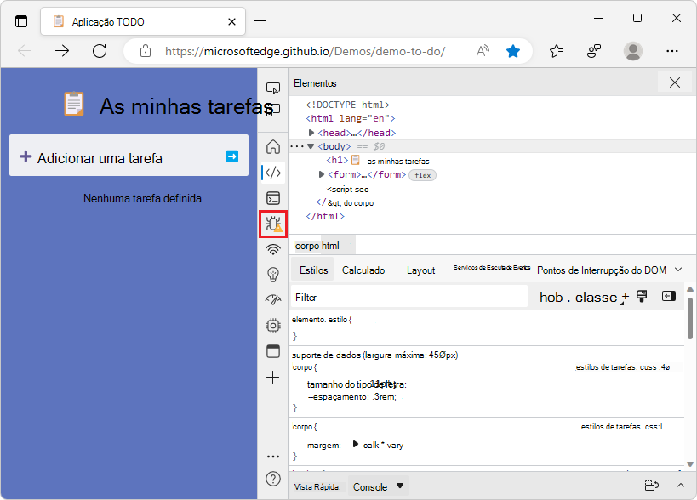Screen dimensions: 697x500
Task: Add more tools with the plus icon
Action: [x=272, y=375]
